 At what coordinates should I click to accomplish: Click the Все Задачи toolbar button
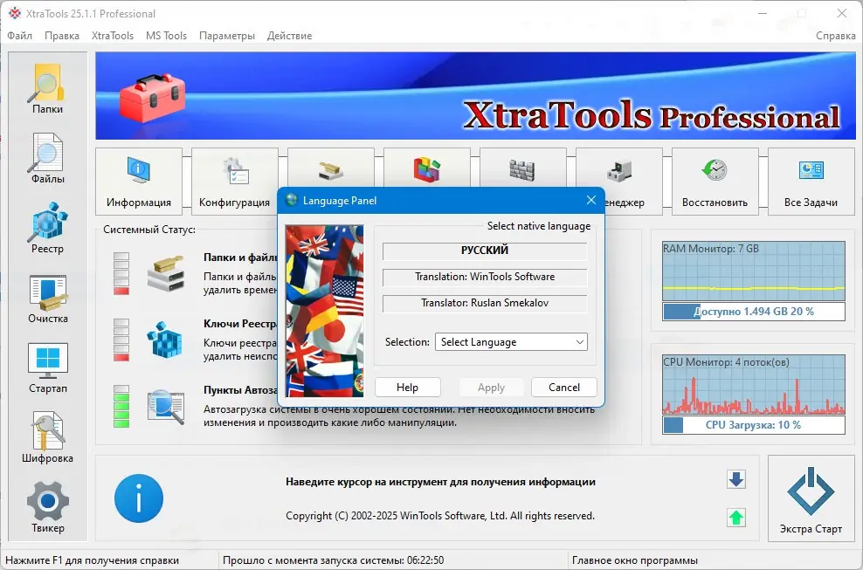click(x=811, y=181)
